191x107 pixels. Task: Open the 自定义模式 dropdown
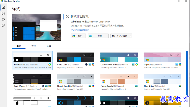[121, 36]
